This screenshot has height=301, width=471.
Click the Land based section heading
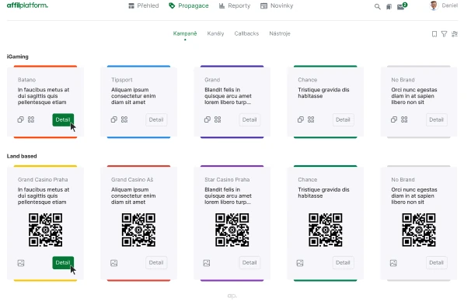(x=22, y=156)
